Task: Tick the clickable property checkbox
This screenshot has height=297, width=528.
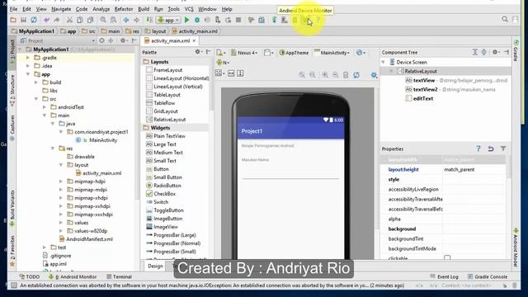Action: pos(447,258)
